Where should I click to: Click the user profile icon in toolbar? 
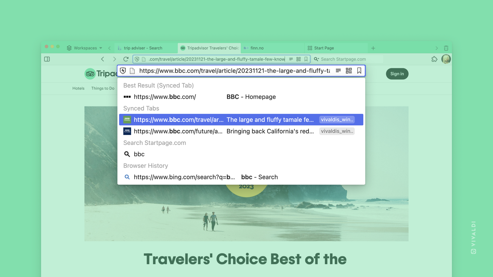point(446,59)
